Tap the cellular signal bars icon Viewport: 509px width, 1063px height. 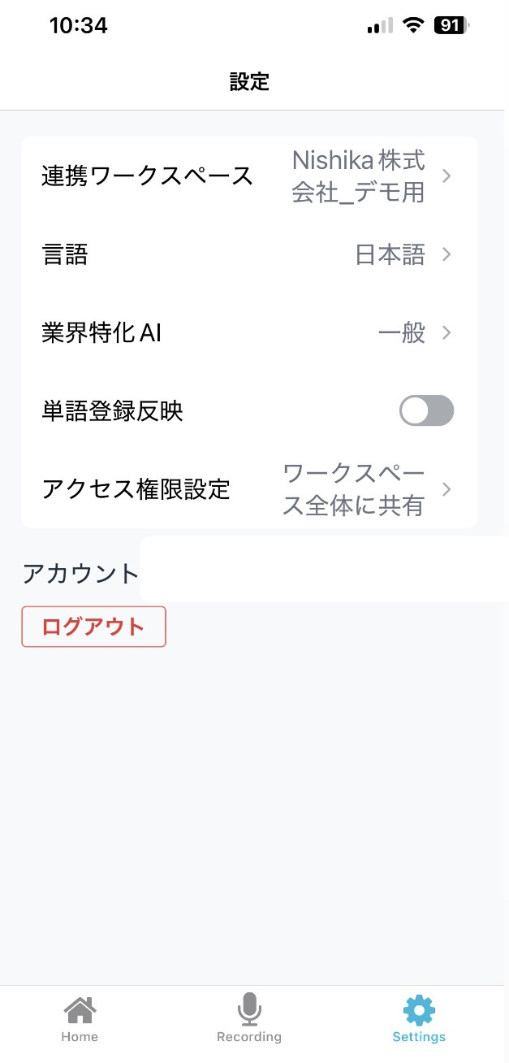pos(379,27)
